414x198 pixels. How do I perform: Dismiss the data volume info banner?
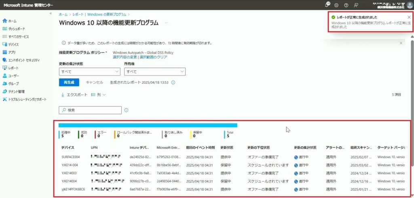(401, 43)
